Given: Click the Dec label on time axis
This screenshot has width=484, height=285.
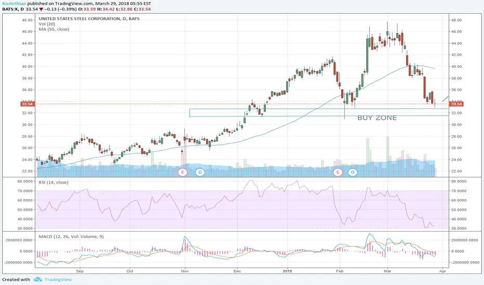Looking at the screenshot, I should pyautogui.click(x=237, y=271).
